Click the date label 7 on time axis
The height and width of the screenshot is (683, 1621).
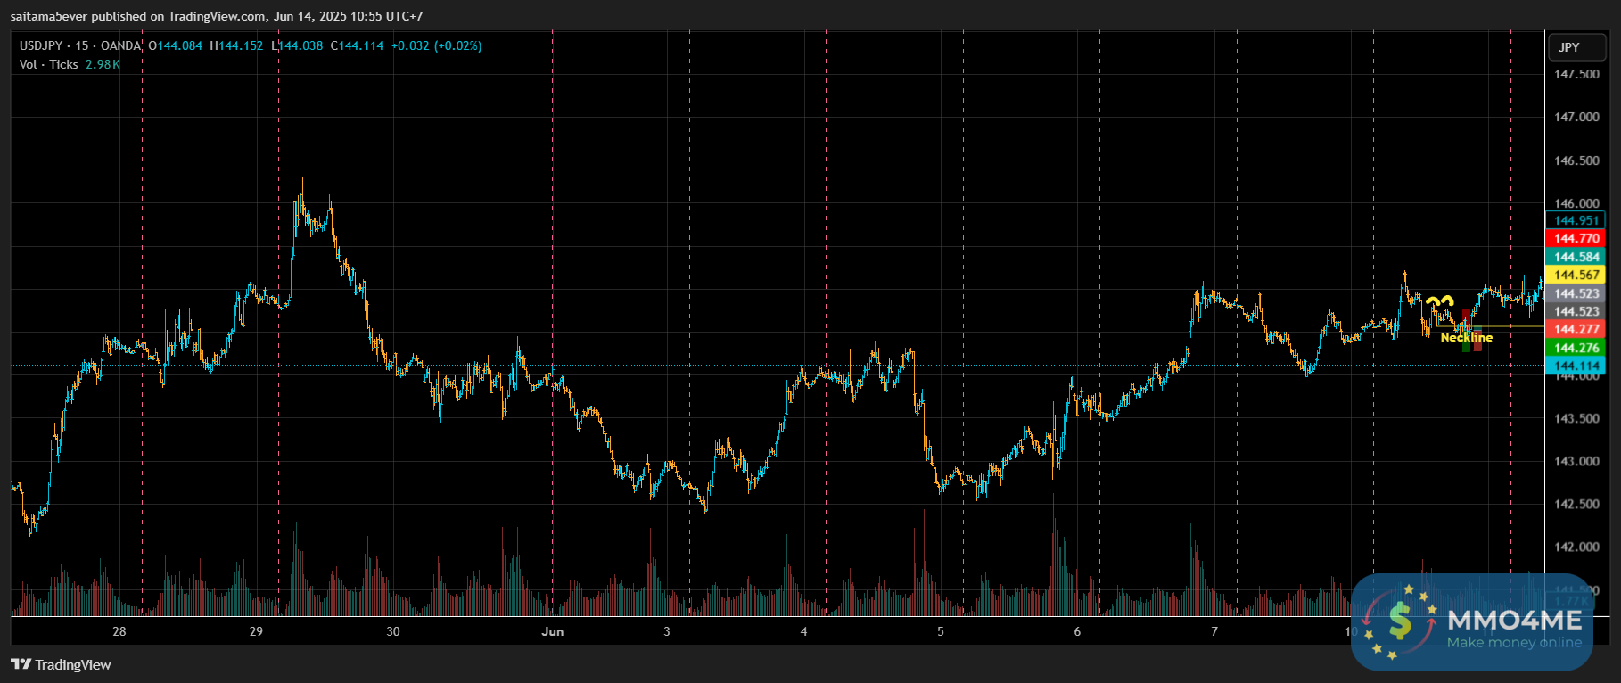1214,631
